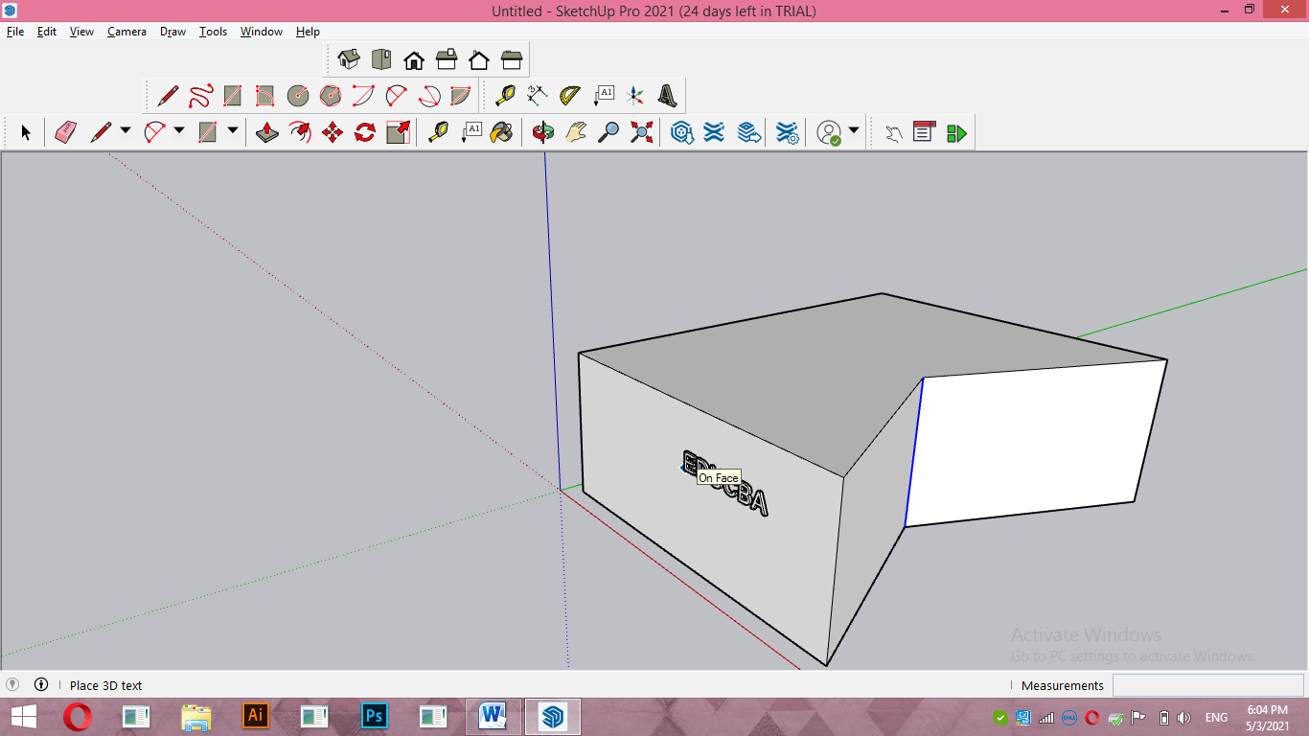Open the File menu
This screenshot has width=1309, height=736.
pyautogui.click(x=15, y=32)
